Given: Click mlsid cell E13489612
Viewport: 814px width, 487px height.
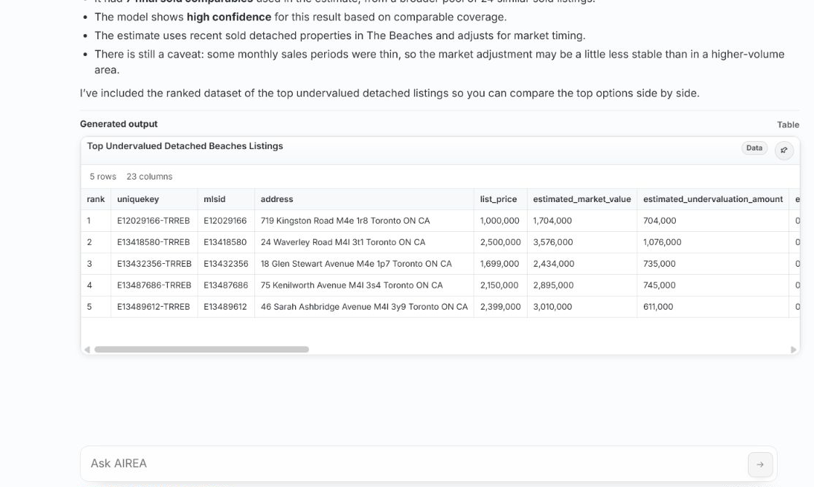Looking at the screenshot, I should (x=226, y=307).
